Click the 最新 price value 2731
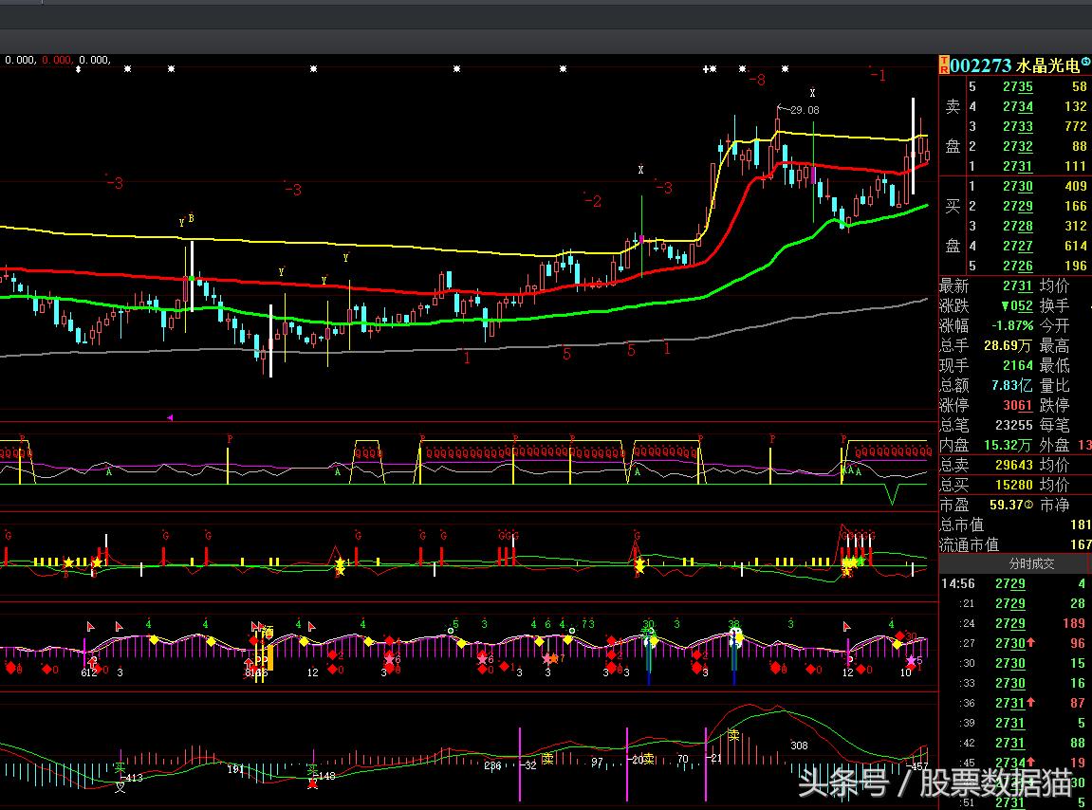The width and height of the screenshot is (1092, 810). (1017, 286)
